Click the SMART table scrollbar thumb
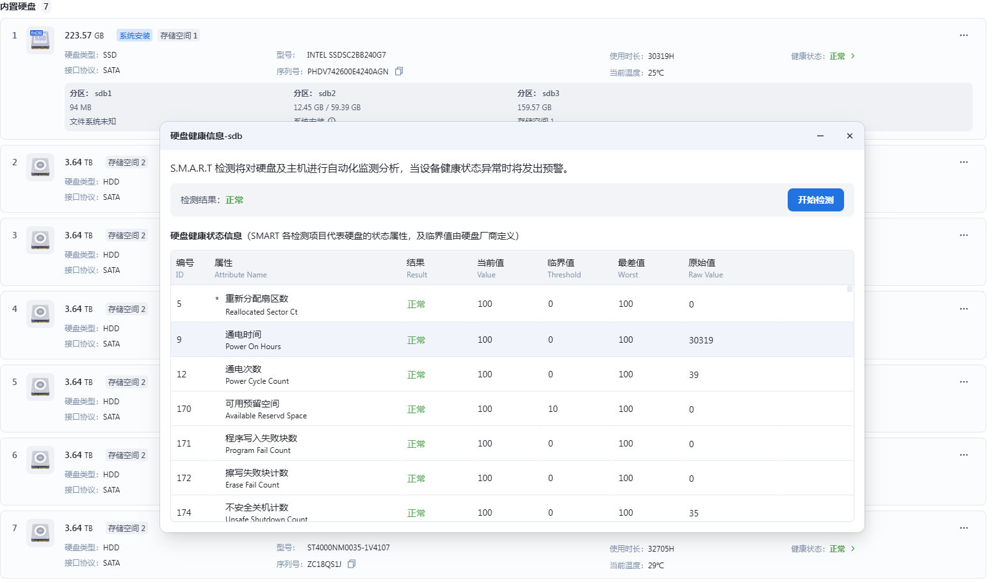992x583 pixels. (850, 289)
